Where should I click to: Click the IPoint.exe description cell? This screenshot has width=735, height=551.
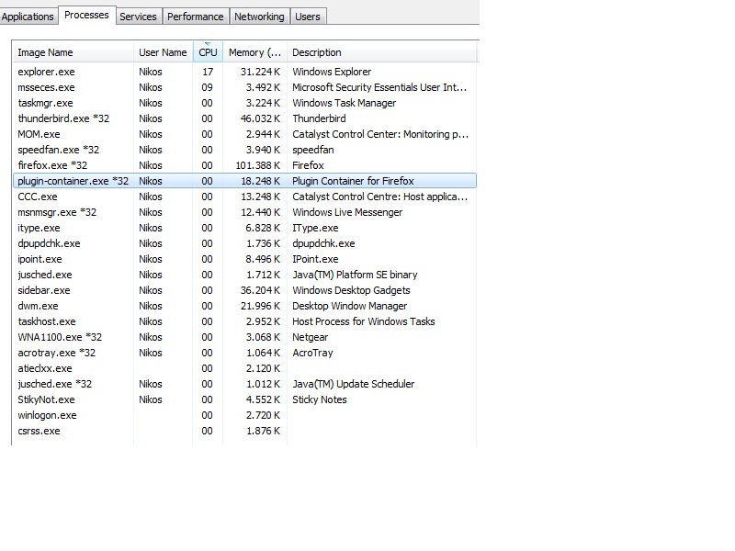click(315, 259)
